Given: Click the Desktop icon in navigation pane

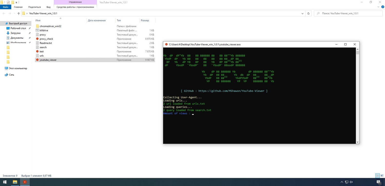Looking at the screenshot, I should (x=8, y=28).
